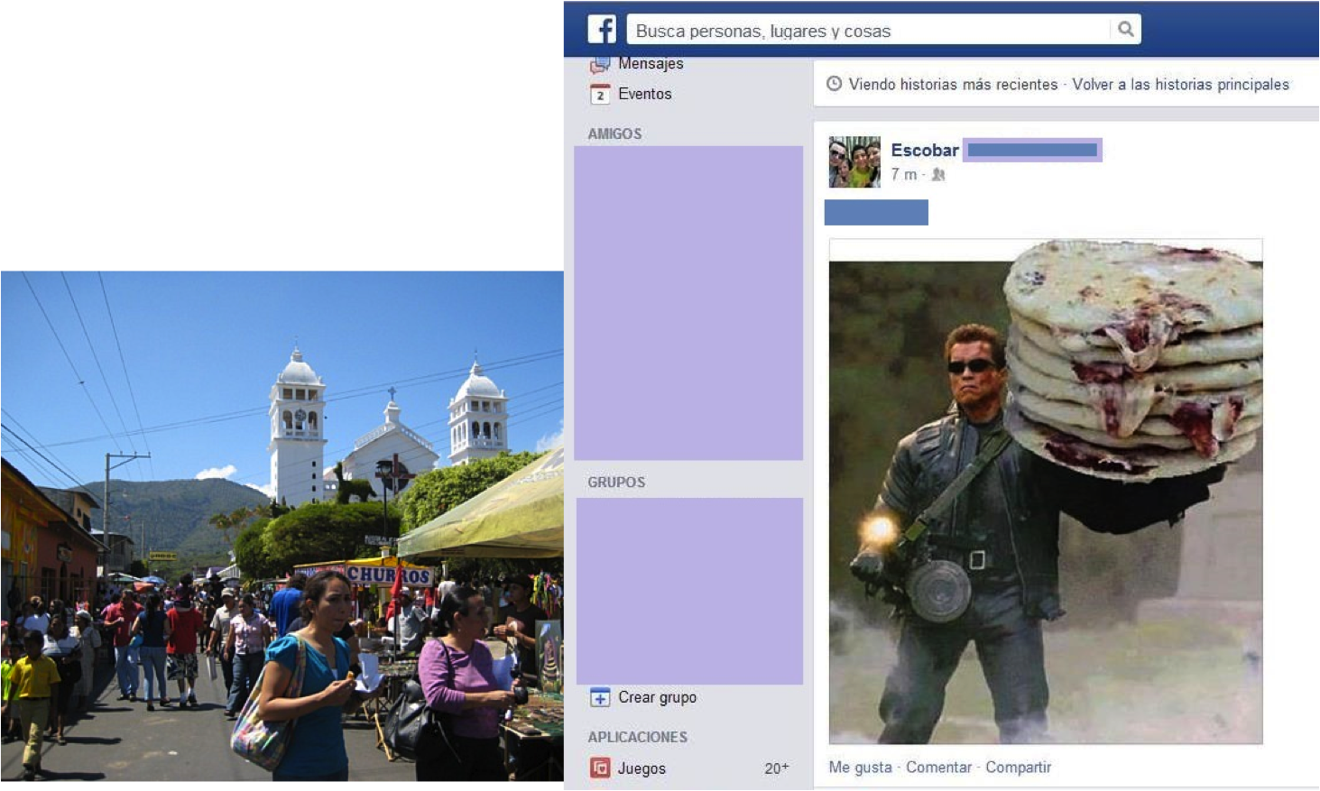Open Juegos under Aplicaciones

642,768
